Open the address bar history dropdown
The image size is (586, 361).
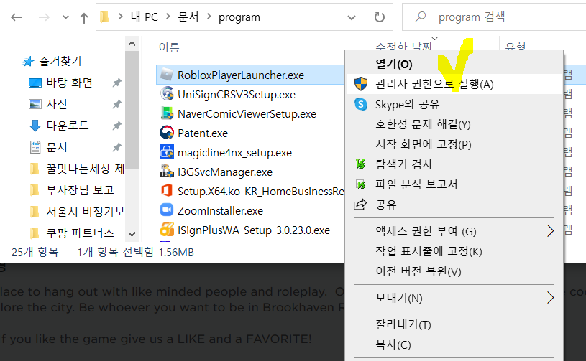[352, 17]
